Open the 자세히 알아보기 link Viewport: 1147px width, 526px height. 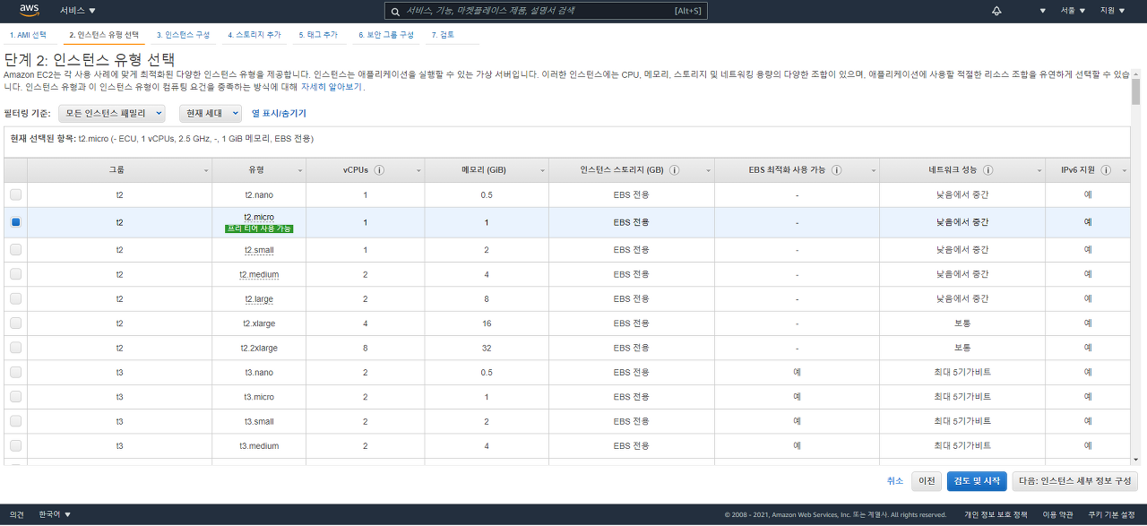point(332,87)
